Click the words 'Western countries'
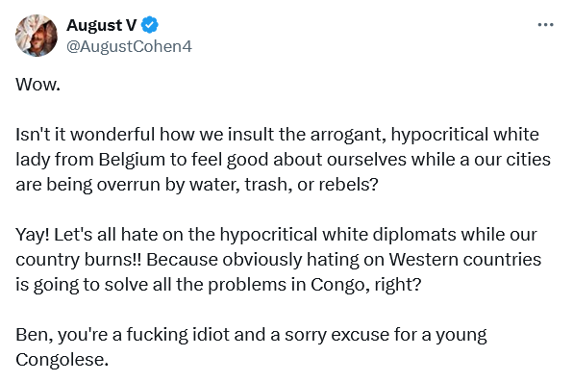 (464, 260)
